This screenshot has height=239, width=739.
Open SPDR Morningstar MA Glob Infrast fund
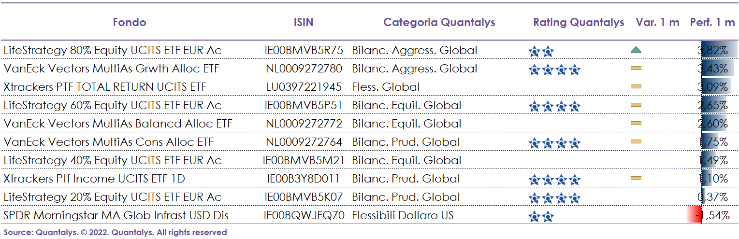[x=116, y=215]
